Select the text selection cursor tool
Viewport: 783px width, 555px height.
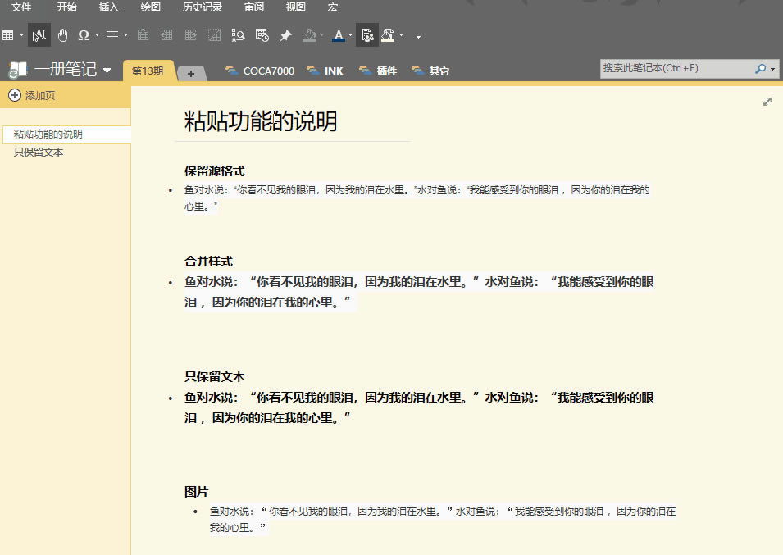click(39, 35)
